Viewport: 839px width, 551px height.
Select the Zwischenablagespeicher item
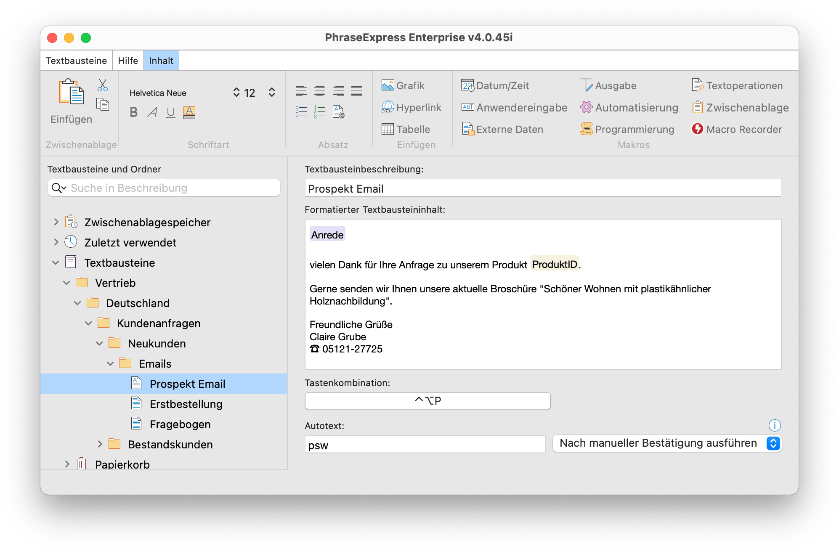[x=147, y=222]
